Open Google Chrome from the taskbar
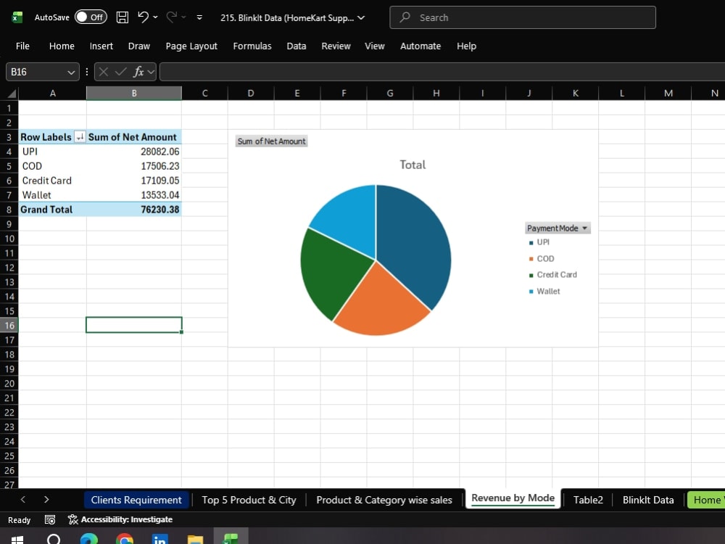This screenshot has width=725, height=544. [x=125, y=539]
